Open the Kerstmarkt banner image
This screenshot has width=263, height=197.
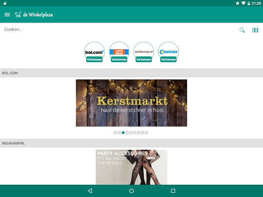pos(131,103)
